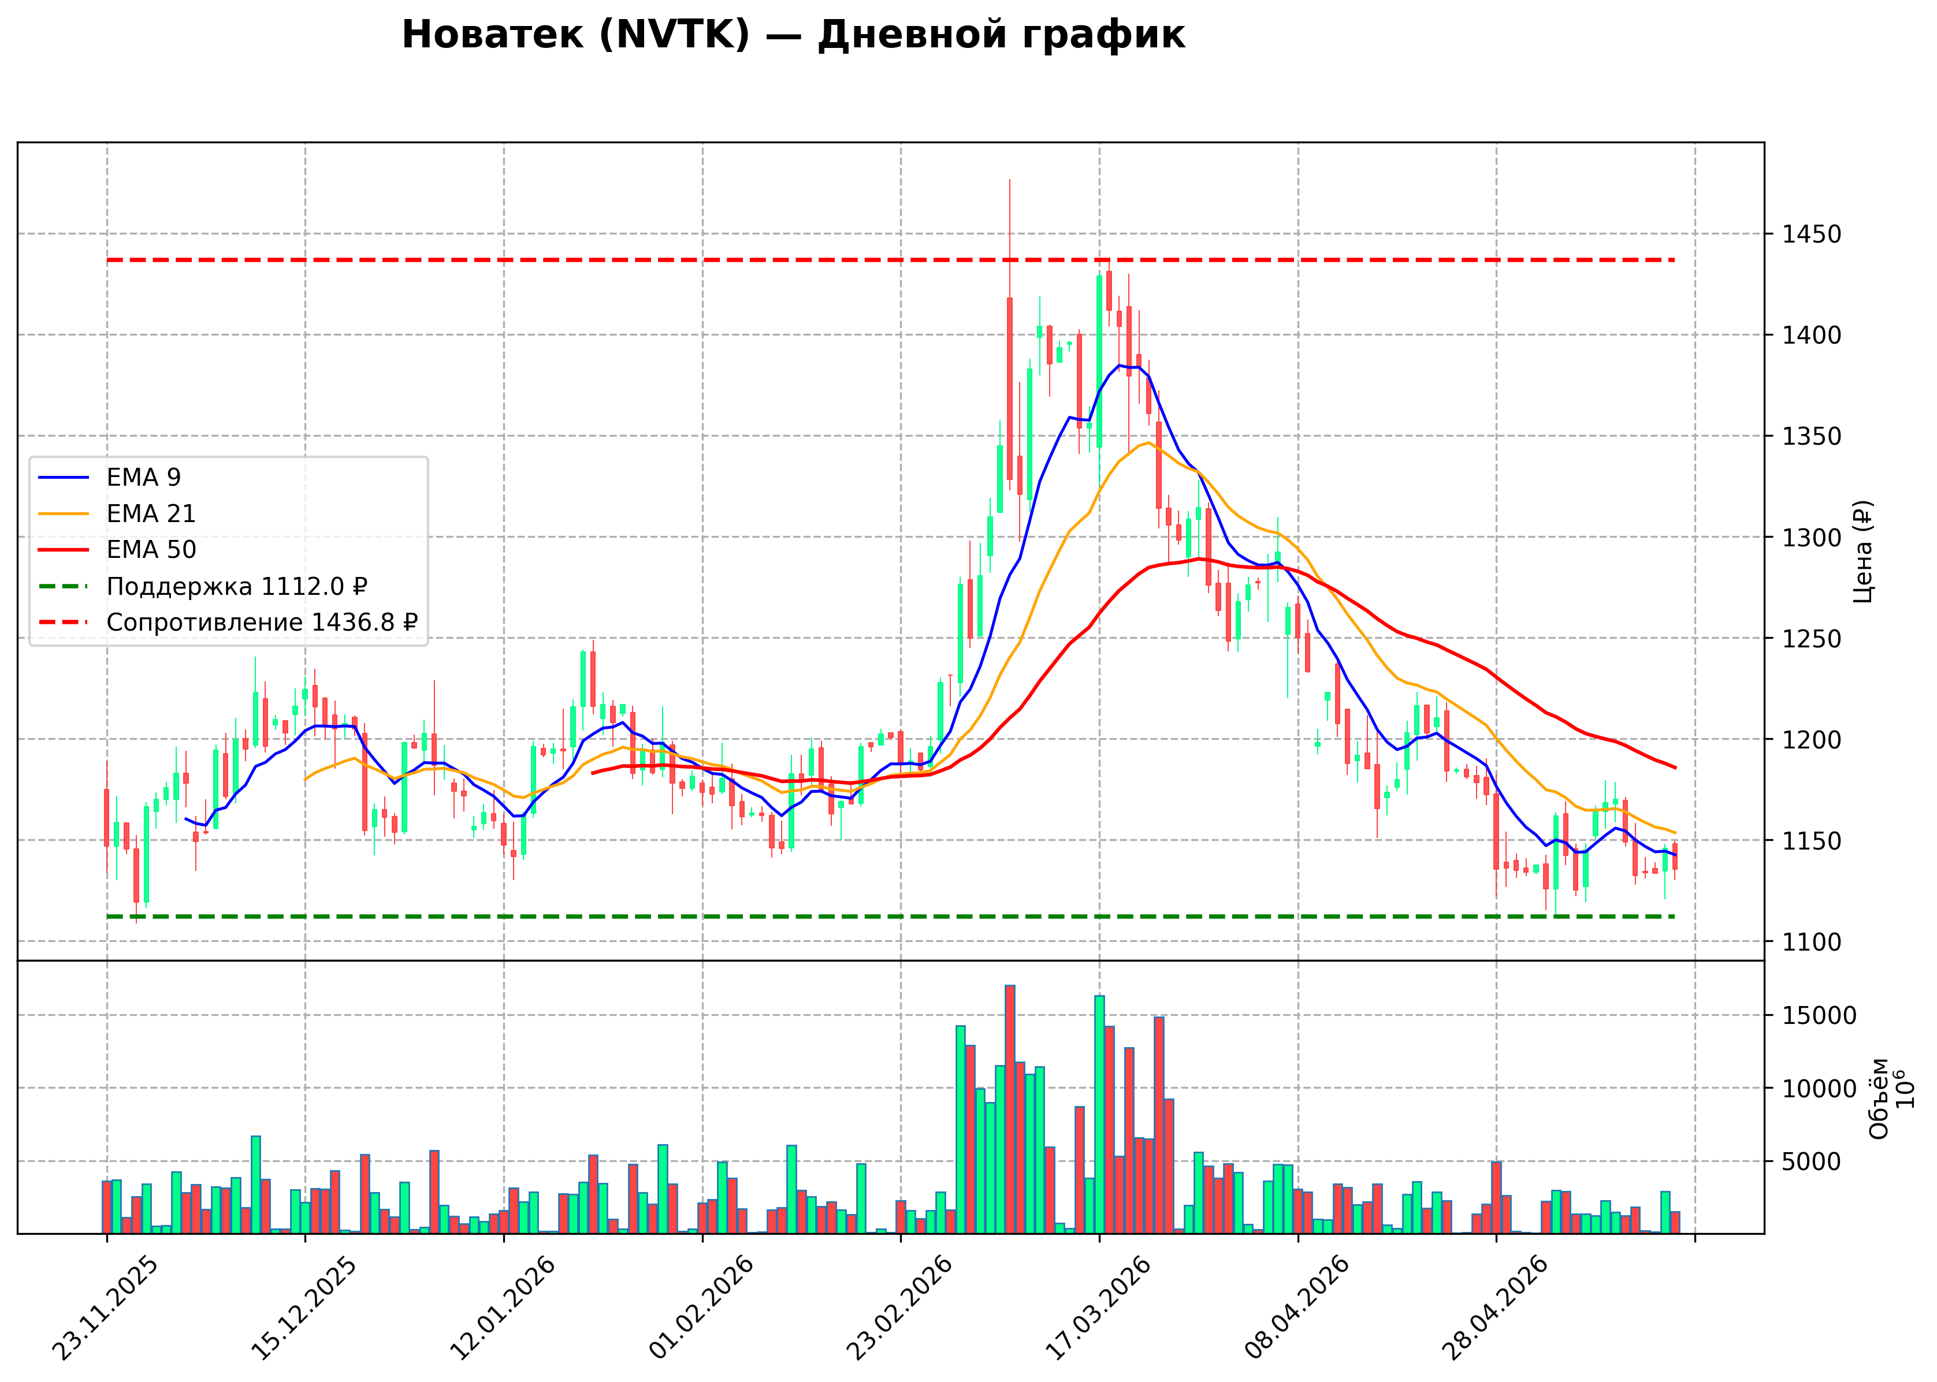Viewport: 1937px width, 1382px height.
Task: Click the volume axis value "15000"
Action: click(x=1820, y=1016)
